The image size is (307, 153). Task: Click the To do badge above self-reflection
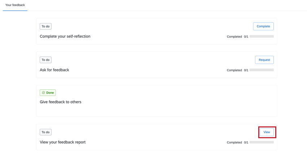click(x=46, y=26)
